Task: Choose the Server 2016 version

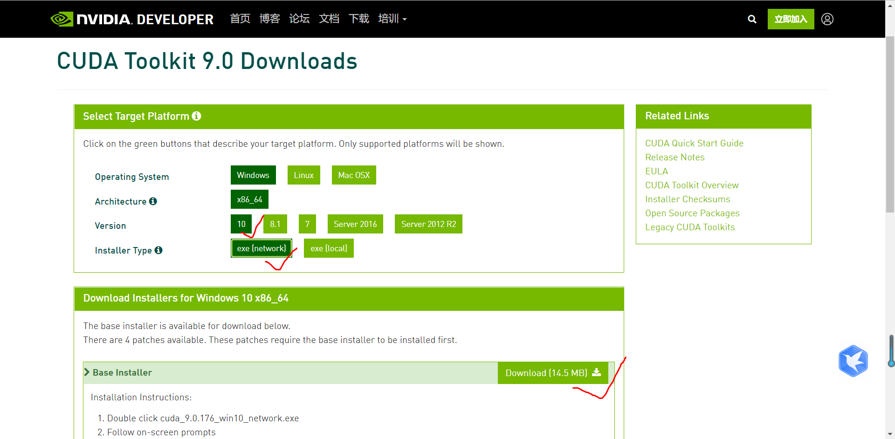Action: [x=355, y=224]
